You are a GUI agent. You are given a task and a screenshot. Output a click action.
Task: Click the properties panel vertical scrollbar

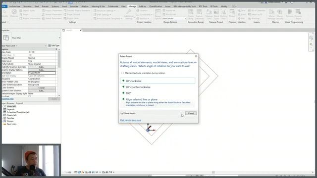pos(59,59)
